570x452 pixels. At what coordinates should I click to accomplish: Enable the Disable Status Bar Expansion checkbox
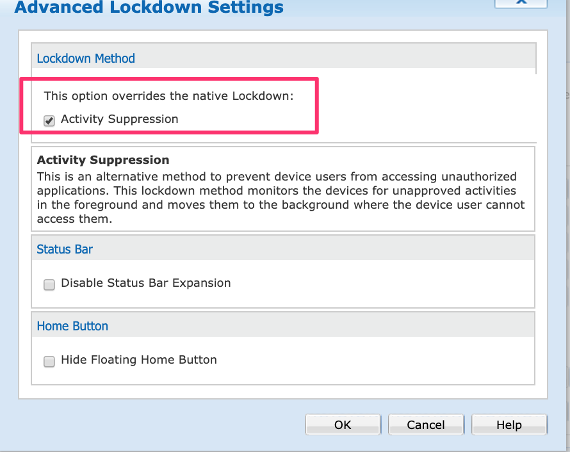49,285
